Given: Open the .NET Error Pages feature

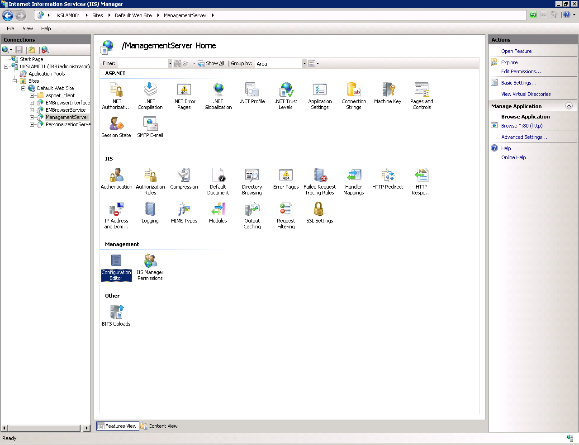Looking at the screenshot, I should pos(184,96).
